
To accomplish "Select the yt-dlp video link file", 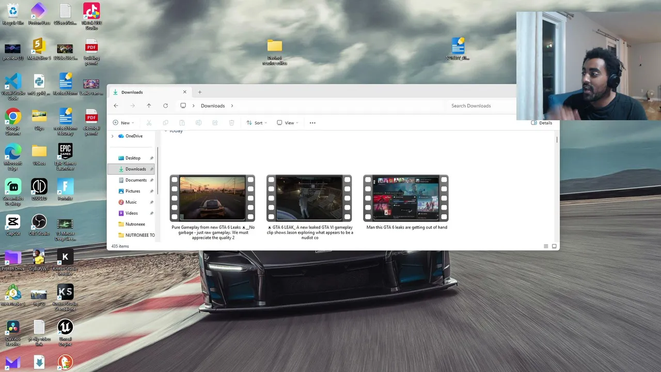I will tap(39, 332).
